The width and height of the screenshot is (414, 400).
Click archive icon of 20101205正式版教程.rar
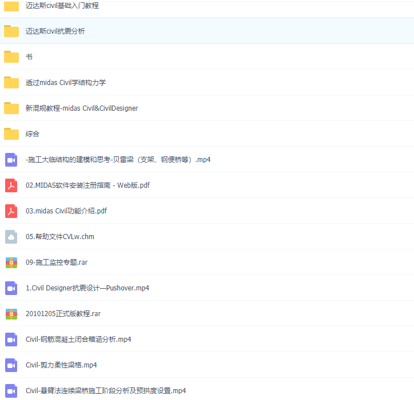(x=11, y=314)
